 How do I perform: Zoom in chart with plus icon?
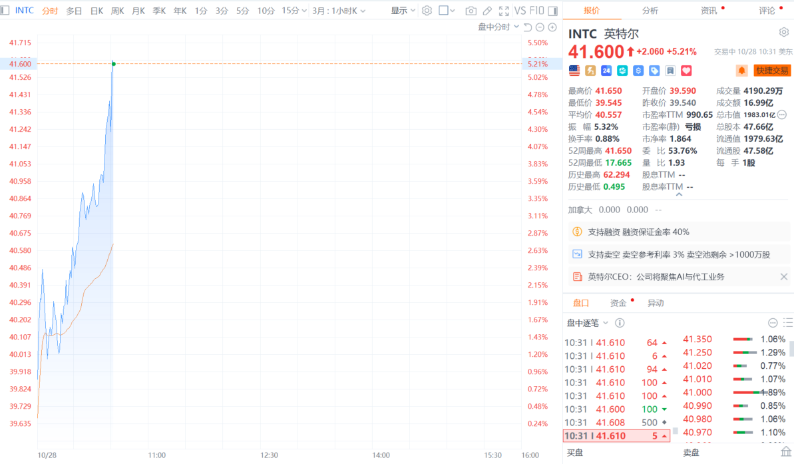(x=552, y=27)
